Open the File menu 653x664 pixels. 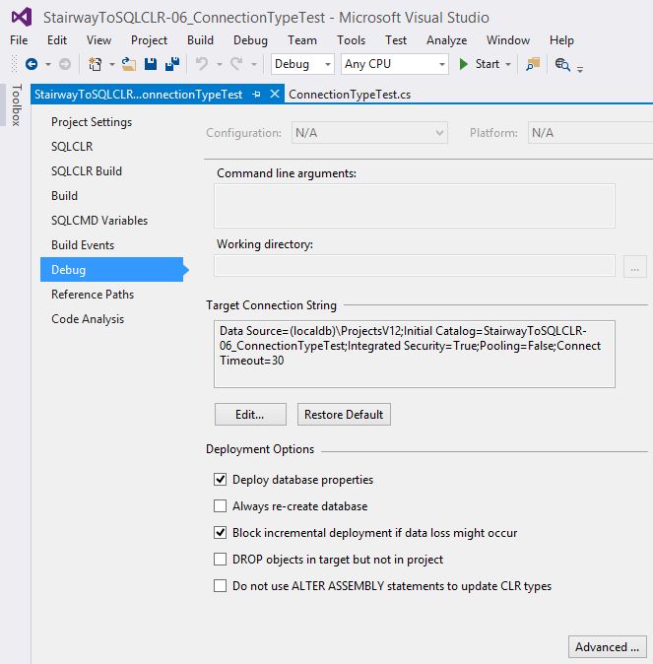coord(19,40)
